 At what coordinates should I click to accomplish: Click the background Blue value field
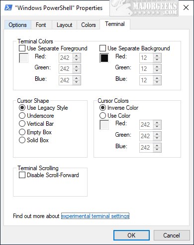click(146, 80)
